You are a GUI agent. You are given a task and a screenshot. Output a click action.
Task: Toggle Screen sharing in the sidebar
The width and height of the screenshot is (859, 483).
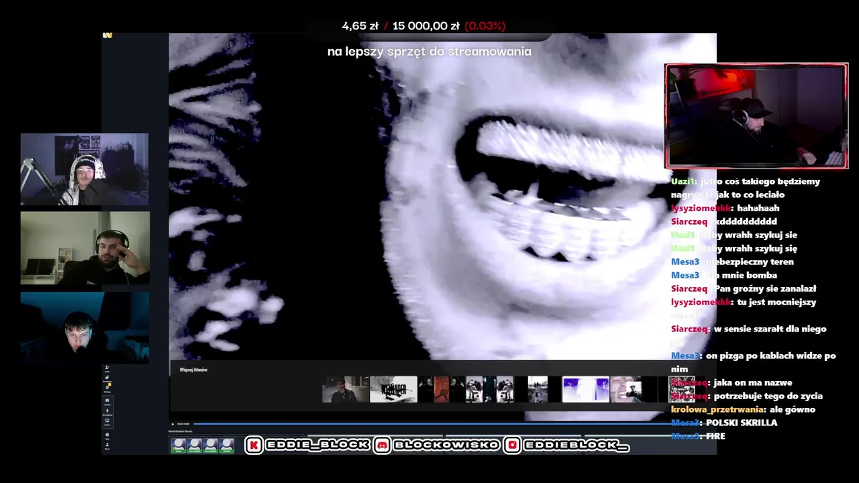point(107,422)
